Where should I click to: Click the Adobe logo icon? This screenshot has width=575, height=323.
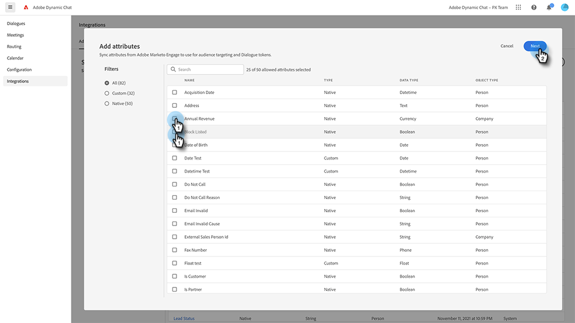[x=26, y=7]
